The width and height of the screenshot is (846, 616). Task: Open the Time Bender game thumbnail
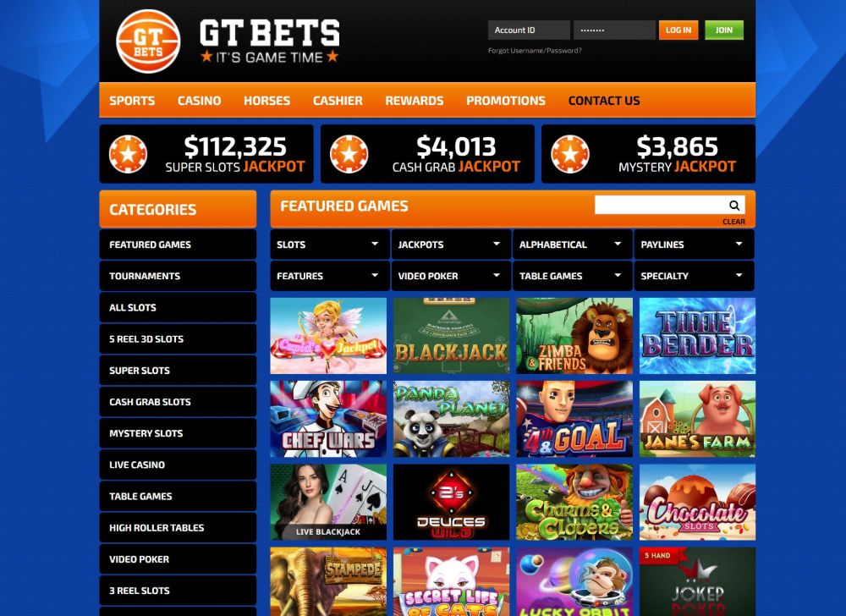[x=697, y=336]
